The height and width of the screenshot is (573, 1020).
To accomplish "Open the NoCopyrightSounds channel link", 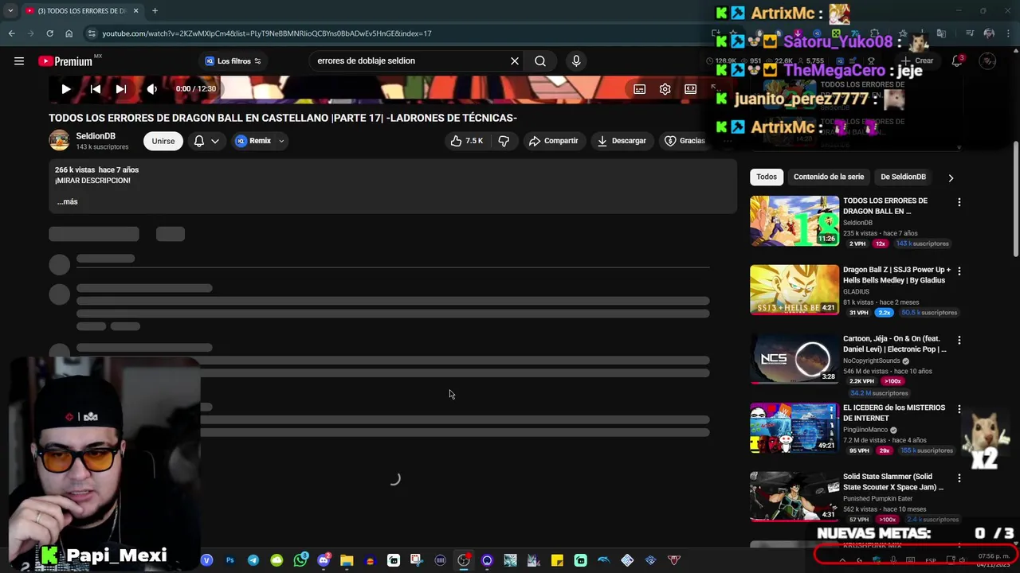I will [x=872, y=361].
